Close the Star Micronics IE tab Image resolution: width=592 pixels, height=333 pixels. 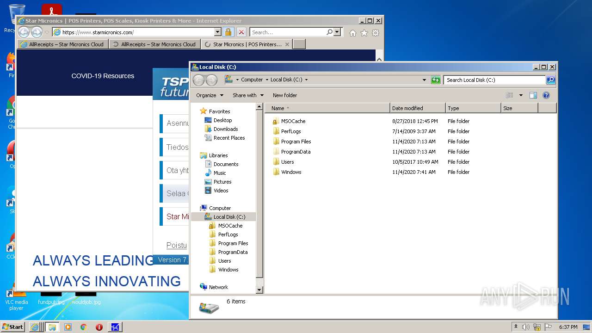pos(287,44)
